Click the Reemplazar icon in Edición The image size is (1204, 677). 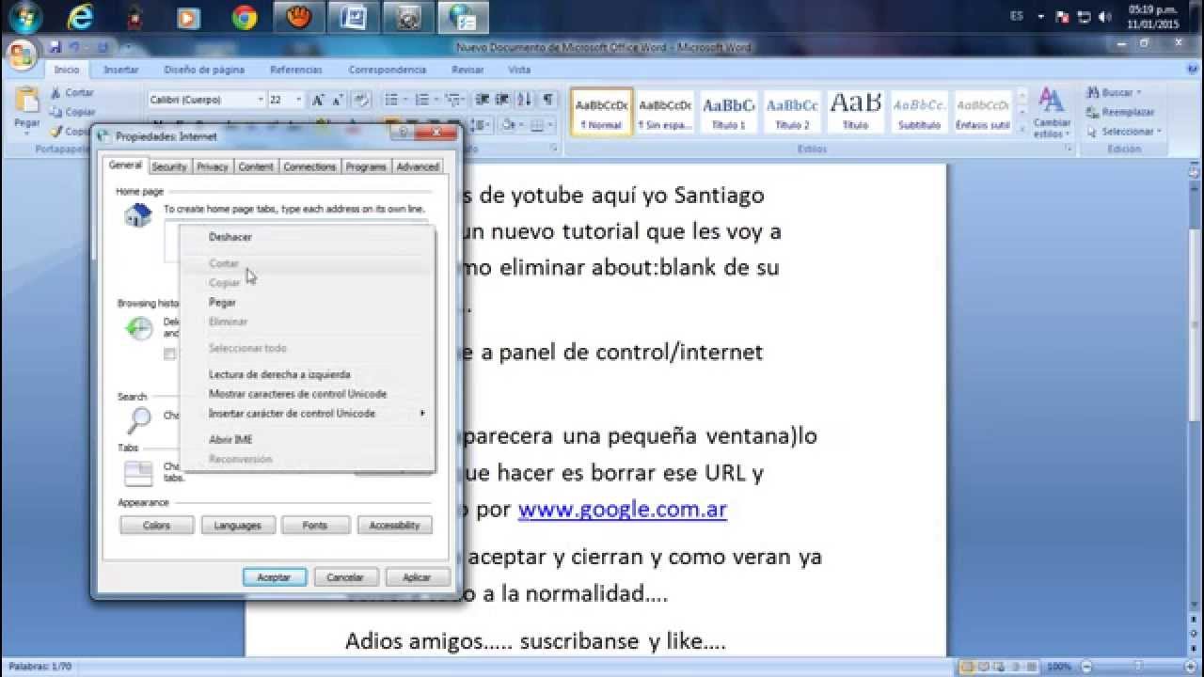[1092, 112]
